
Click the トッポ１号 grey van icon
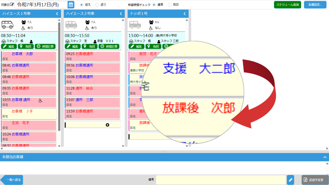(135, 25)
